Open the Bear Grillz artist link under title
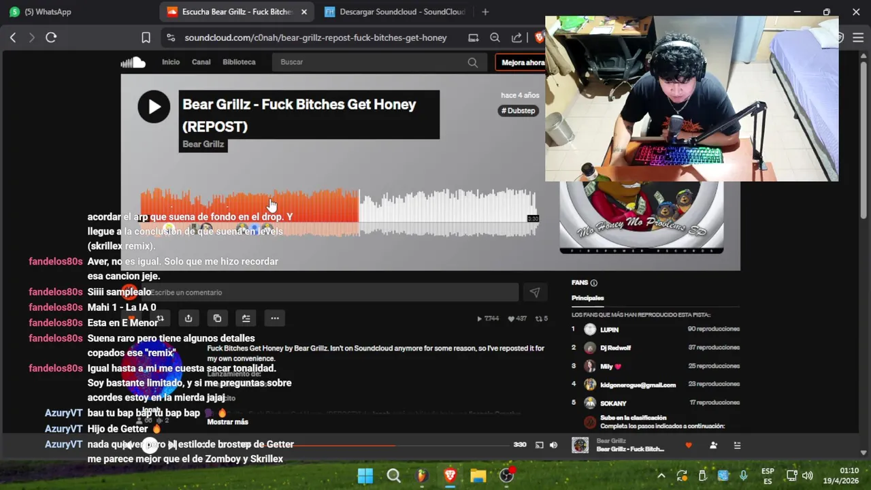The height and width of the screenshot is (490, 871). click(x=203, y=144)
